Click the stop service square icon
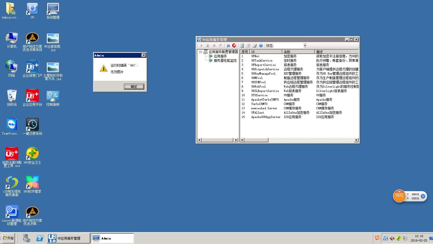Viewport: 433px width, 244px height. 214,46
